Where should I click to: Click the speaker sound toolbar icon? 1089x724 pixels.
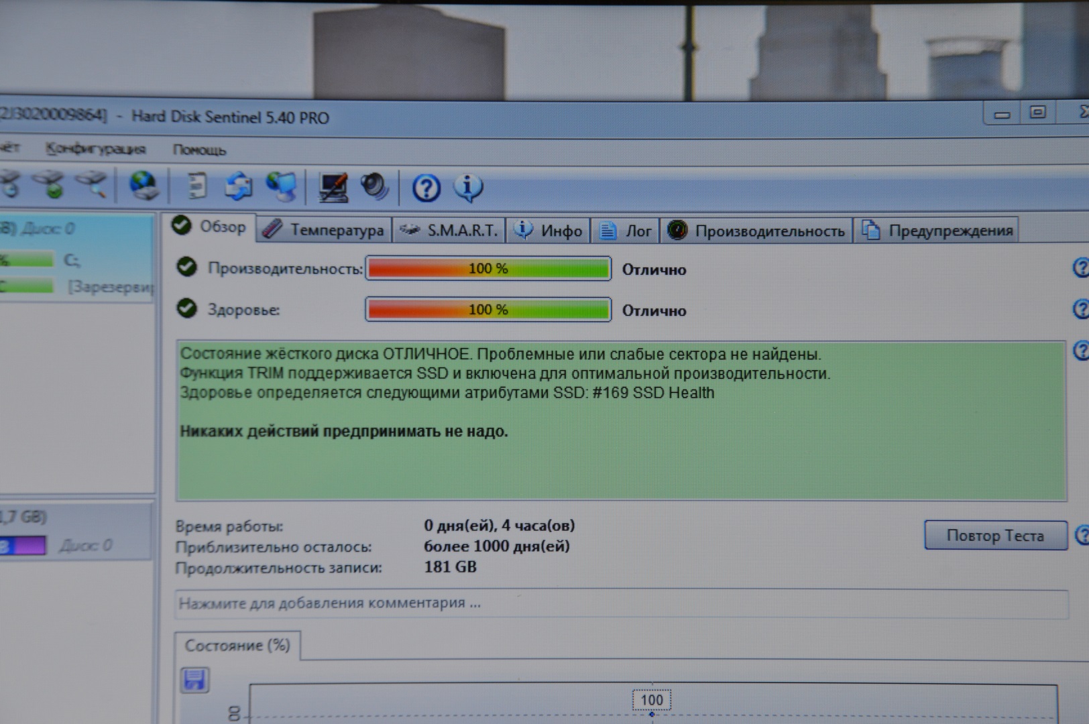(374, 187)
